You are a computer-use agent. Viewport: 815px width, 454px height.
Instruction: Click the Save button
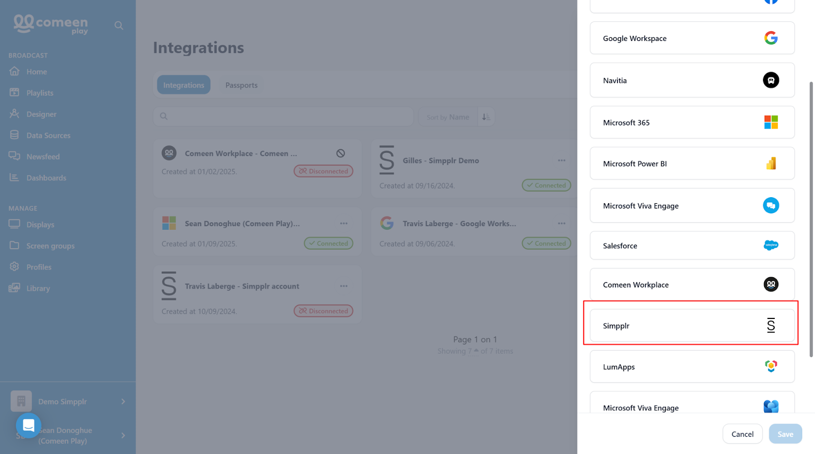click(785, 434)
